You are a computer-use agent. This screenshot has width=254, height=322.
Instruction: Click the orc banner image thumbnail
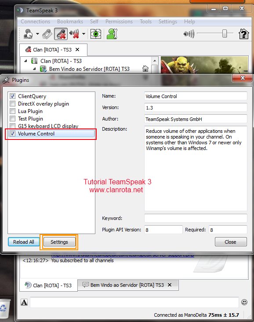click(x=204, y=65)
